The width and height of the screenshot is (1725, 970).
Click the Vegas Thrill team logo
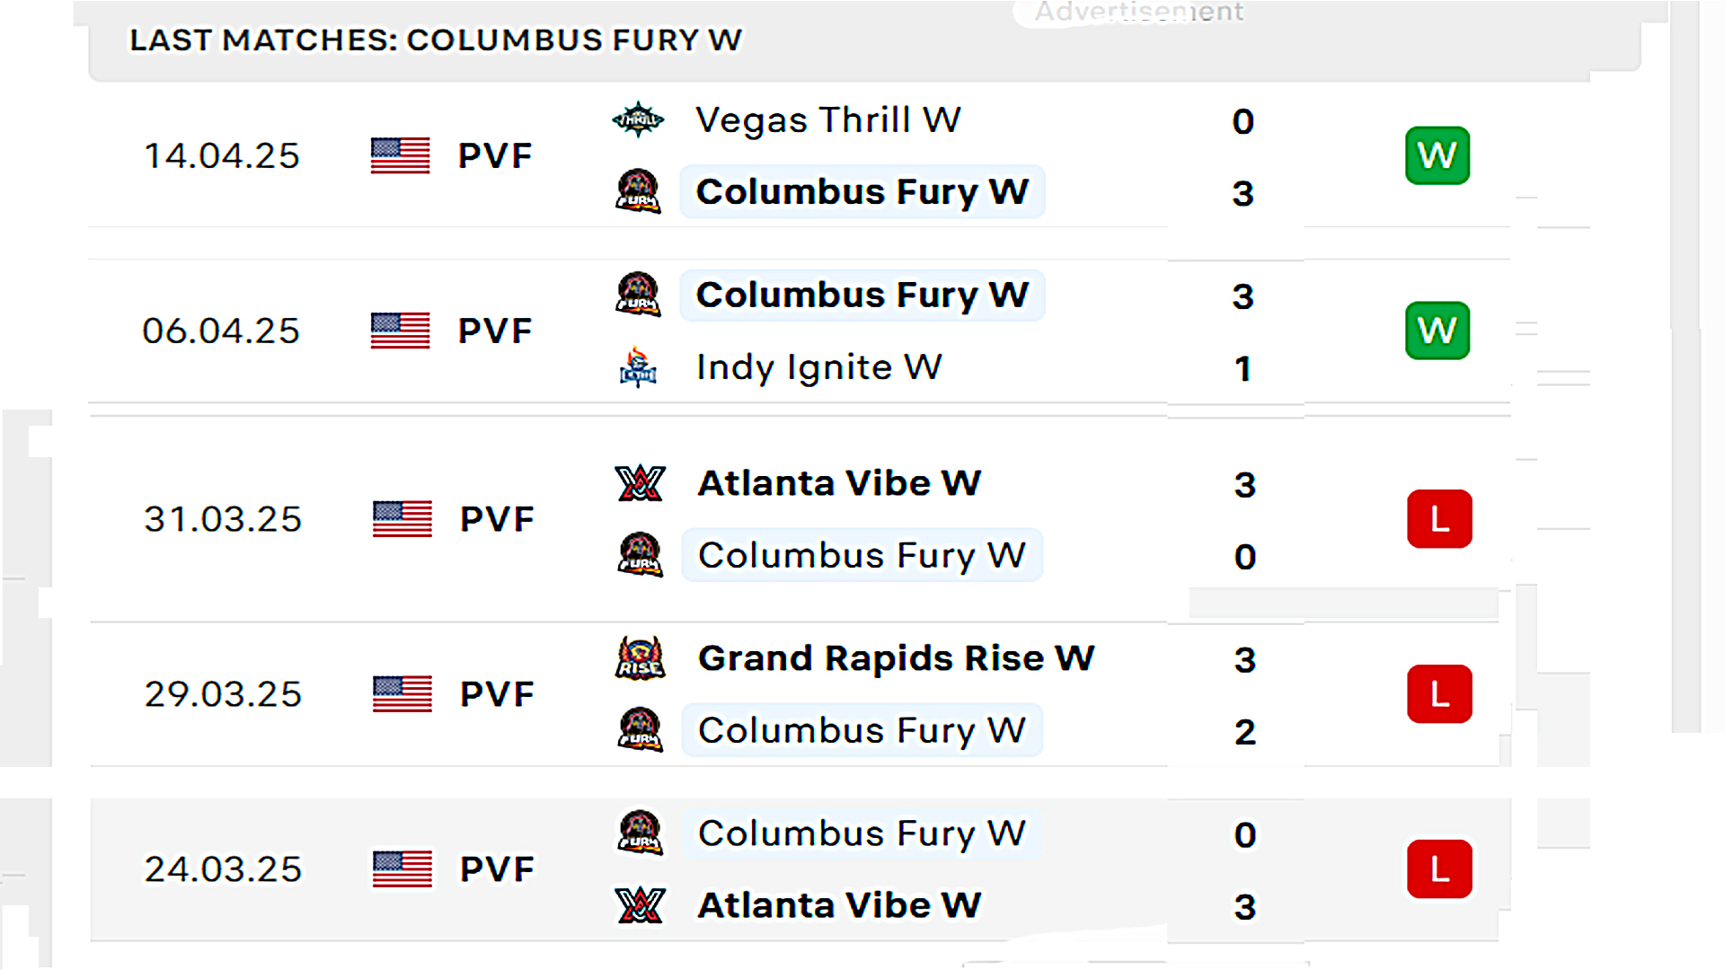tap(638, 119)
